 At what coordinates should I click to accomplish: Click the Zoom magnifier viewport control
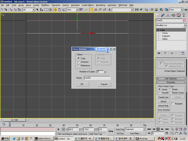[172, 129]
